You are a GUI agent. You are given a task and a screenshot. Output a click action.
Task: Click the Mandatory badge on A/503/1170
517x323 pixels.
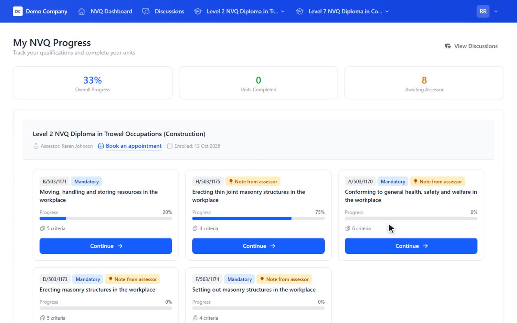[x=393, y=182]
